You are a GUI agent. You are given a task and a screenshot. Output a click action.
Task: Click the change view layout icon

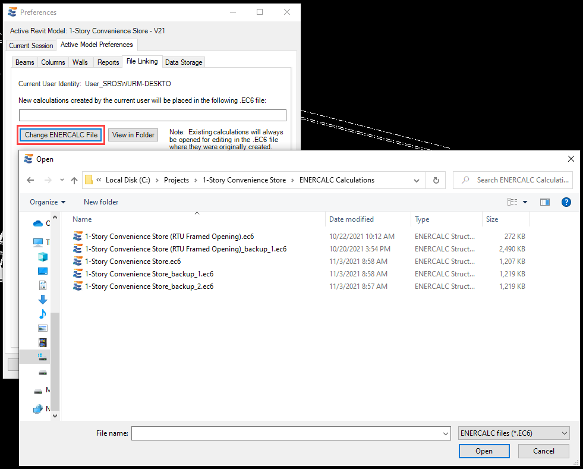(512, 202)
